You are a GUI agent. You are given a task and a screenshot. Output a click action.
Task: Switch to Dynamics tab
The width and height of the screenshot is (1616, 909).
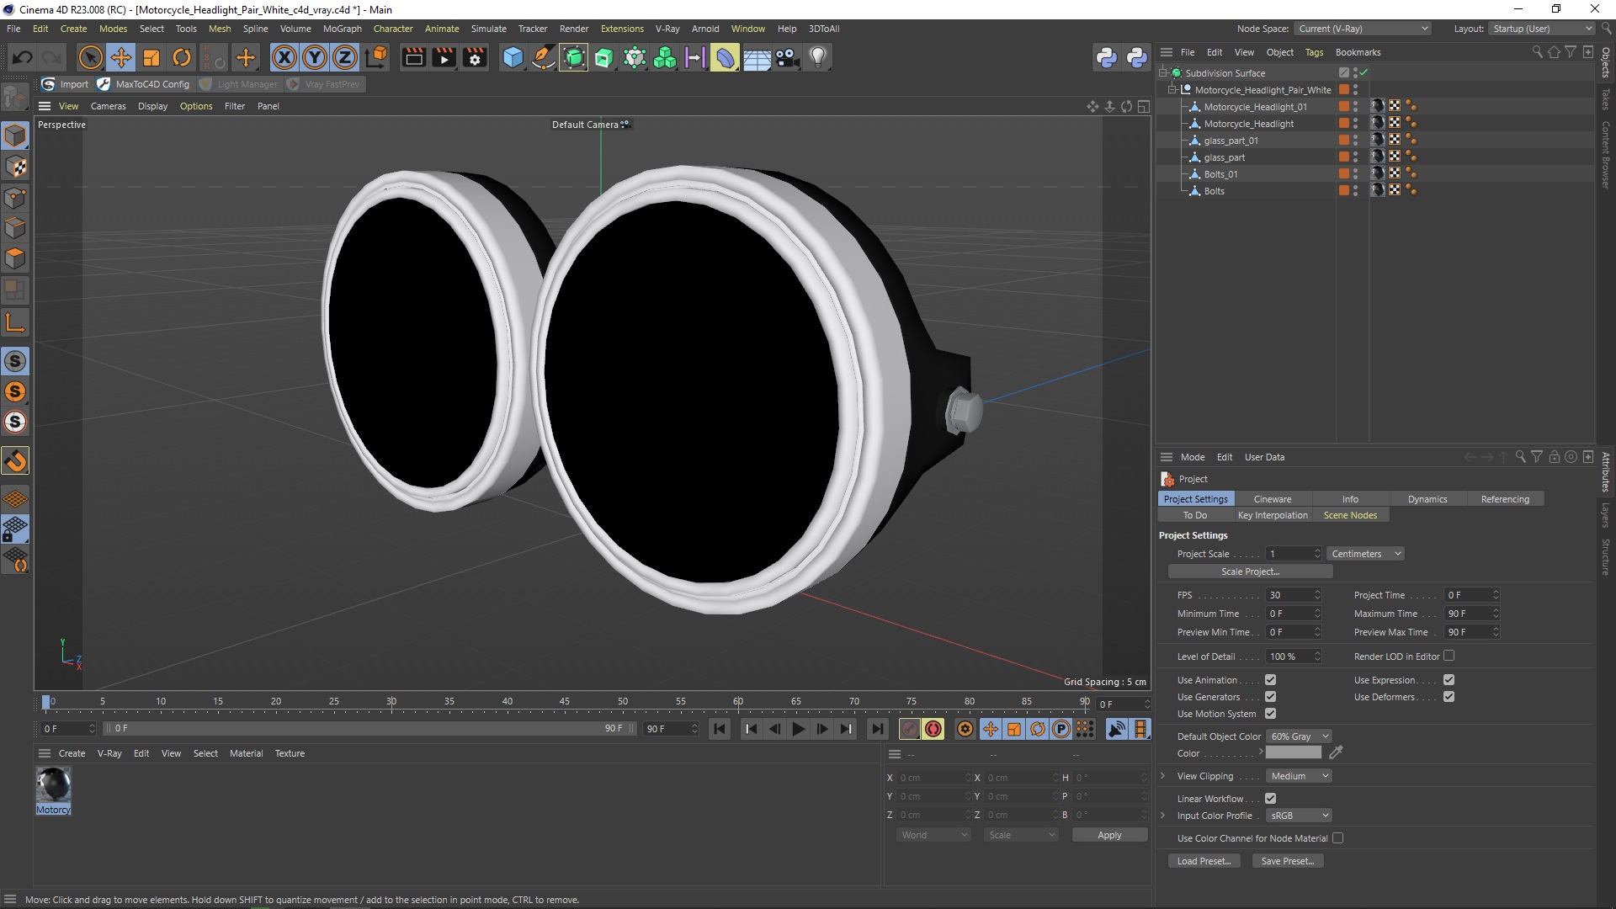coord(1427,499)
